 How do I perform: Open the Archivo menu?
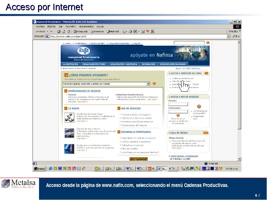coord(40,27)
